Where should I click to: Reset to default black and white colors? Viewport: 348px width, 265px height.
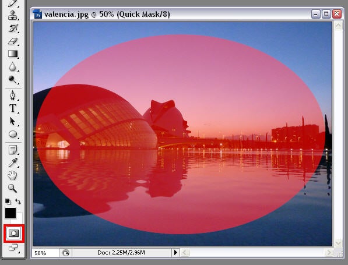click(8, 202)
